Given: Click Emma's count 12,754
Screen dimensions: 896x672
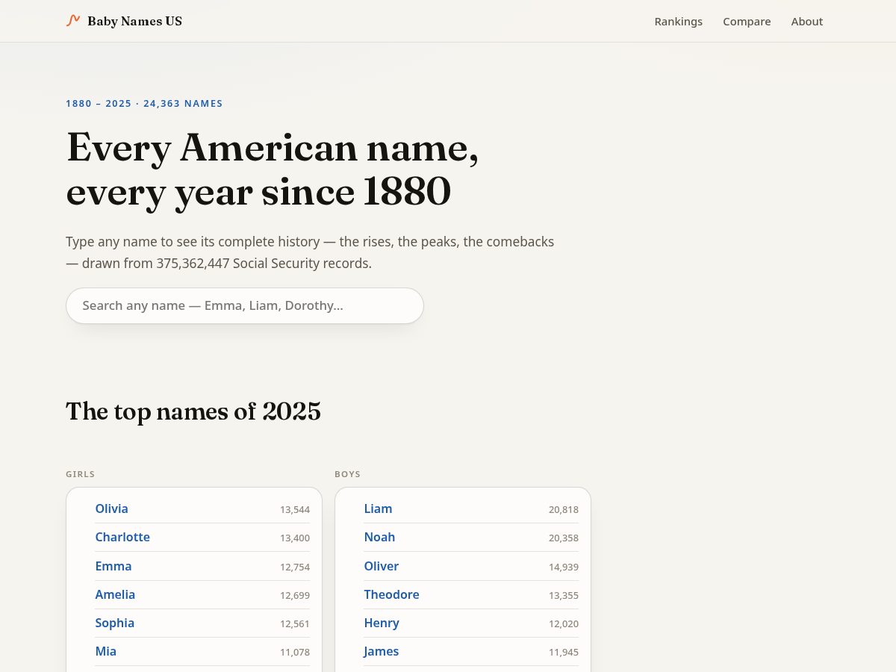Looking at the screenshot, I should (295, 567).
